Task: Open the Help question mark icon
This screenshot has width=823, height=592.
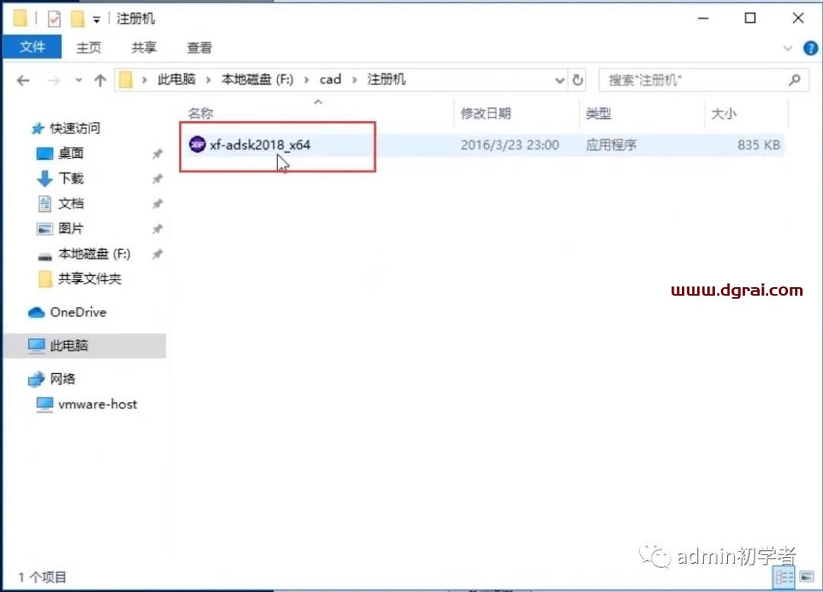Action: click(810, 48)
